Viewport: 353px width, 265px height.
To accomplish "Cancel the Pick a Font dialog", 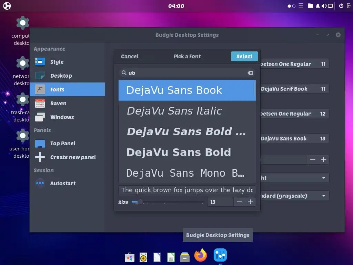I will (130, 56).
